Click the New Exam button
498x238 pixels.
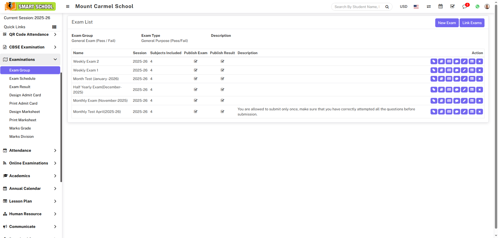[447, 23]
